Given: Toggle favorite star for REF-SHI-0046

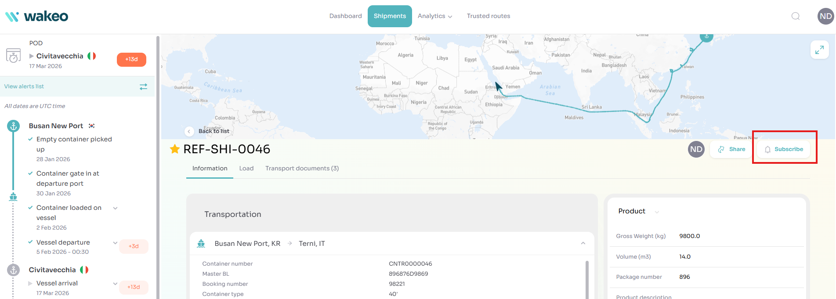Looking at the screenshot, I should point(175,149).
